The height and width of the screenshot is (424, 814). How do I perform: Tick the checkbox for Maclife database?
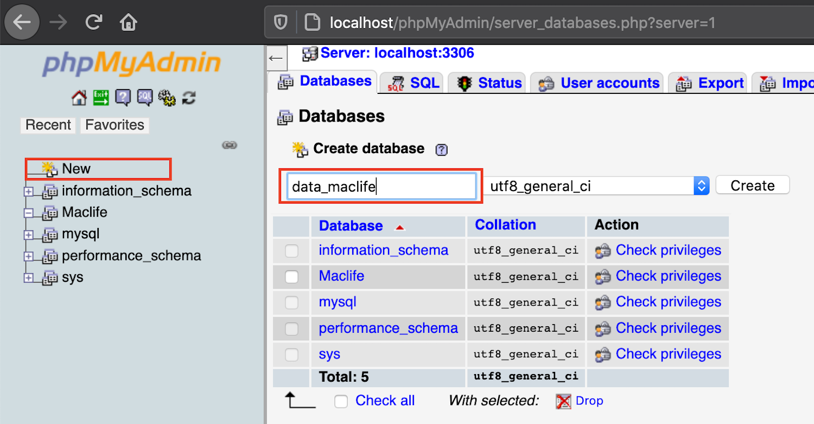[x=292, y=277]
